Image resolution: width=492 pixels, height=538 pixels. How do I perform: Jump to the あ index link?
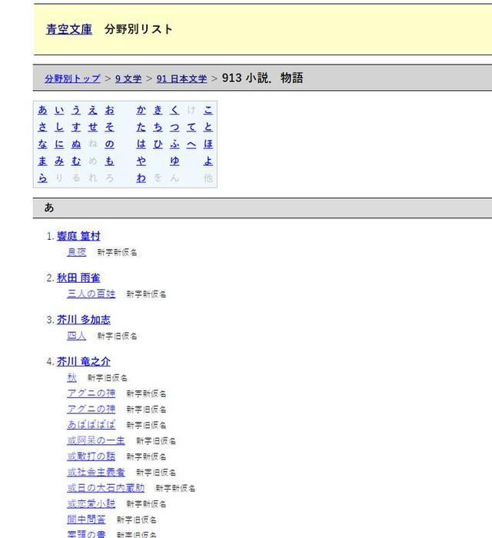(42, 110)
